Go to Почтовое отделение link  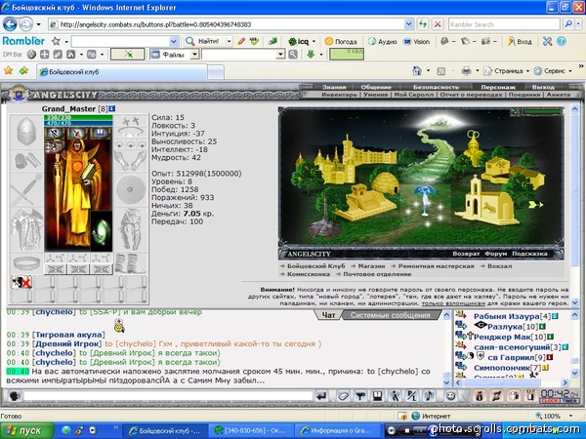pos(377,274)
